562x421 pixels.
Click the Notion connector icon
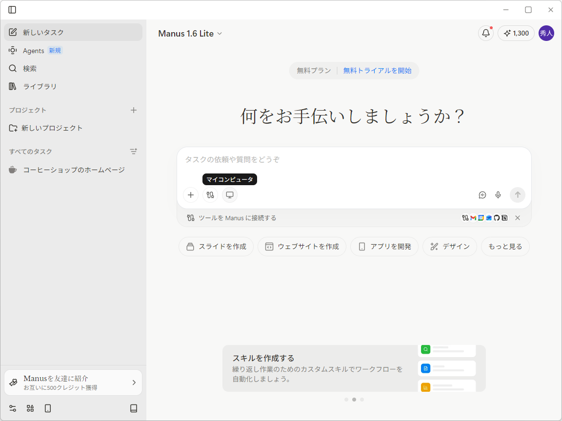tap(505, 218)
